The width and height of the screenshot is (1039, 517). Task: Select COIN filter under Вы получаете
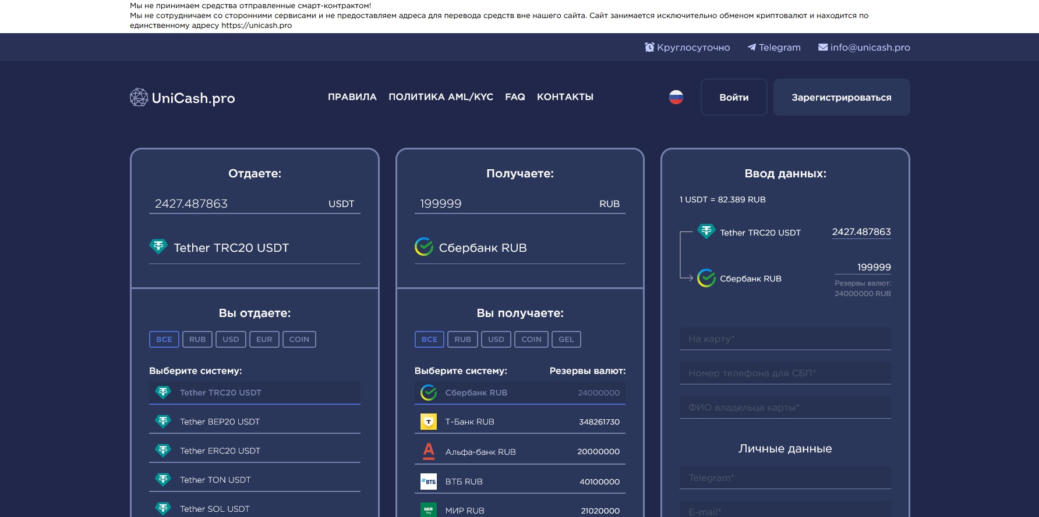click(x=531, y=339)
